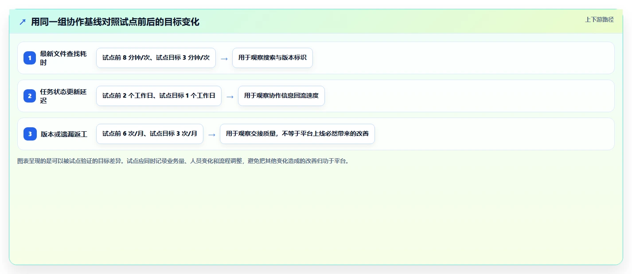Select the 版本或遗漏返工 row label
This screenshot has height=274, width=632.
coord(64,134)
